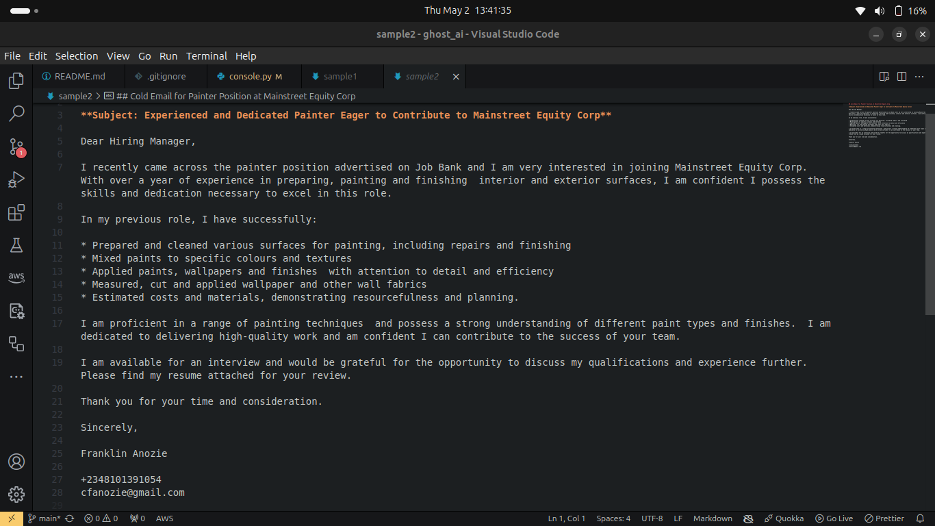
Task: Split the editor right
Action: (x=902, y=77)
